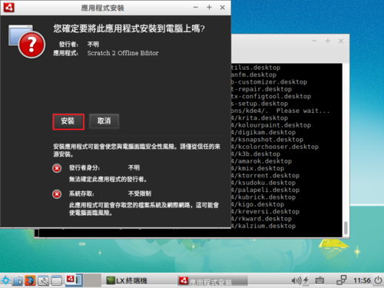Maximize the 應用程式安裝 installer window
384x288 pixels.
pyautogui.click(x=209, y=8)
